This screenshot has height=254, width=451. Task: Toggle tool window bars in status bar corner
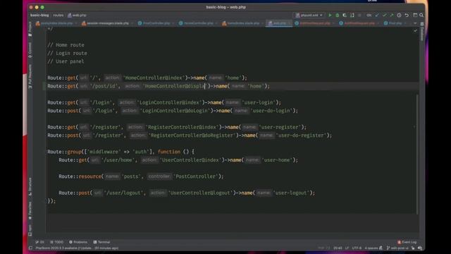(x=30, y=248)
